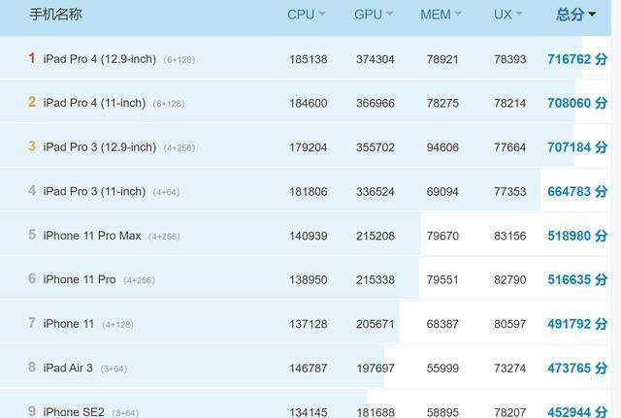Select total score 491792 分
This screenshot has width=621, height=418.
577,324
